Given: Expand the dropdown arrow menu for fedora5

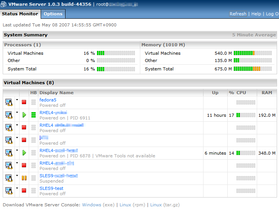Looking at the screenshot, I should 17,100.
